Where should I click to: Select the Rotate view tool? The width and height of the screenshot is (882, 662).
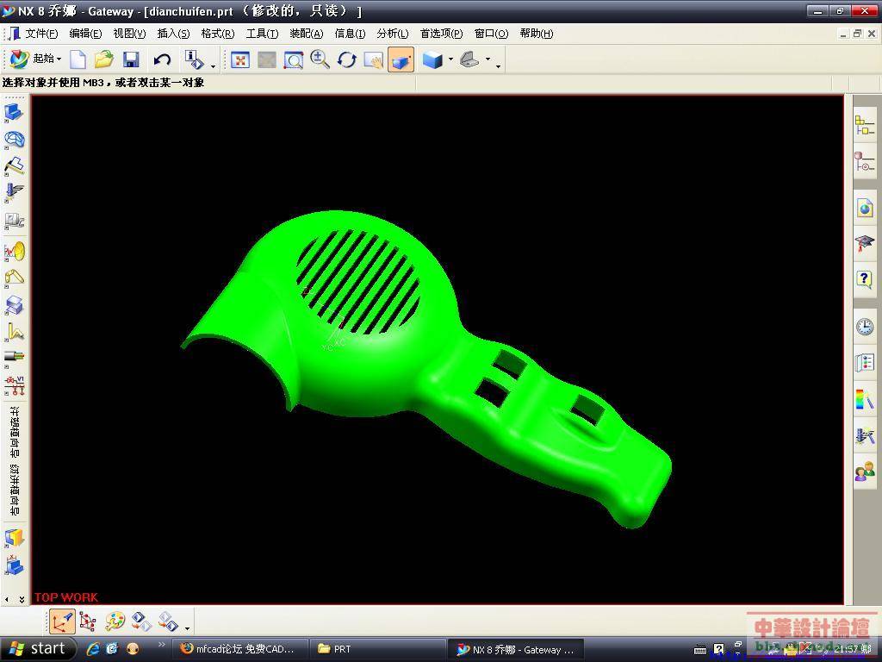(x=347, y=59)
